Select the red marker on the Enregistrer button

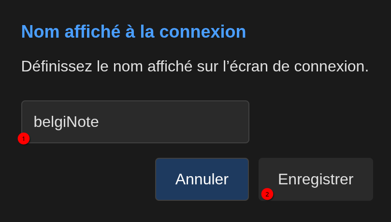pos(267,194)
